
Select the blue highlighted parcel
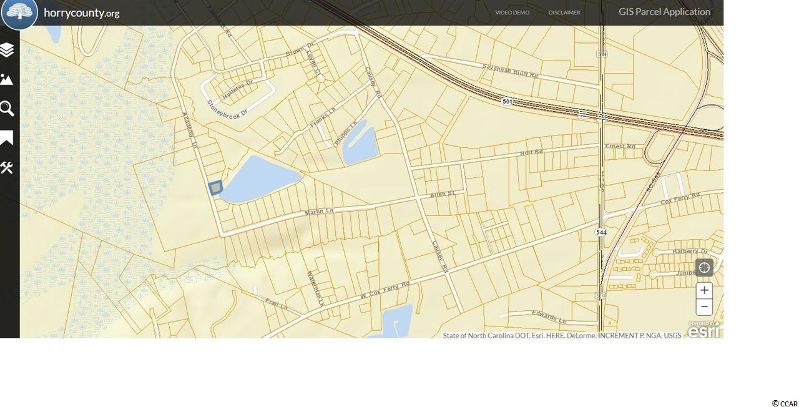point(215,187)
